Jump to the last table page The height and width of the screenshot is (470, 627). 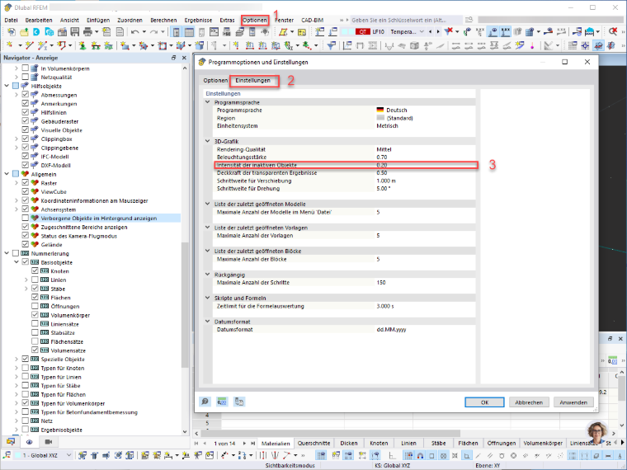point(252,443)
